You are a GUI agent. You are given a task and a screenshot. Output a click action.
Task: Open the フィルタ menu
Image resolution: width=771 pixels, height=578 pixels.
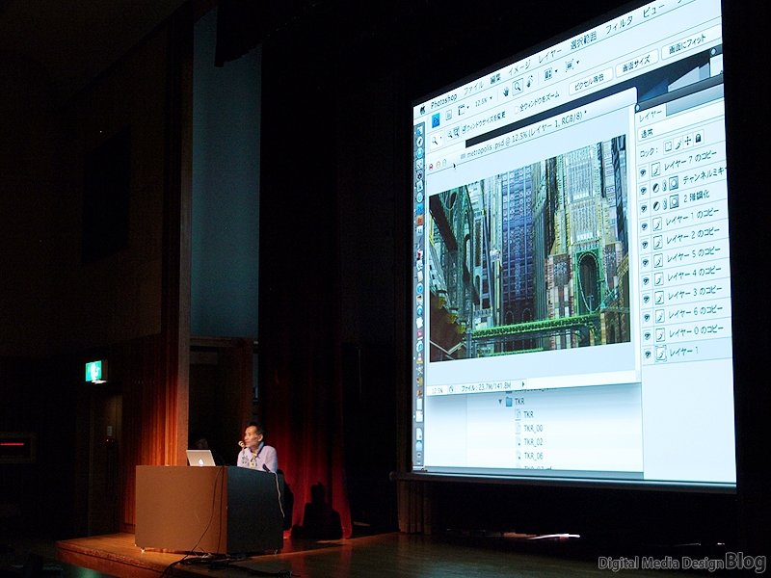coord(619,25)
